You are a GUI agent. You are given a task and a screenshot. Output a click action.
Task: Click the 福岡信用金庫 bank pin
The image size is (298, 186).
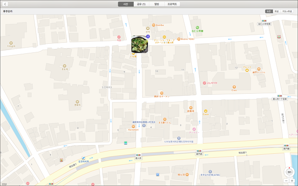[x=144, y=125]
